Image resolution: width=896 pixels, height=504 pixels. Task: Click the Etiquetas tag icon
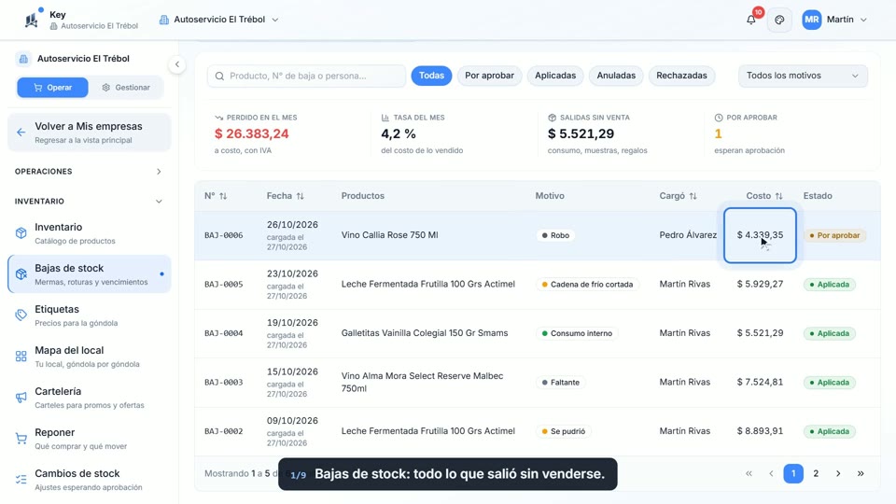[21, 315]
